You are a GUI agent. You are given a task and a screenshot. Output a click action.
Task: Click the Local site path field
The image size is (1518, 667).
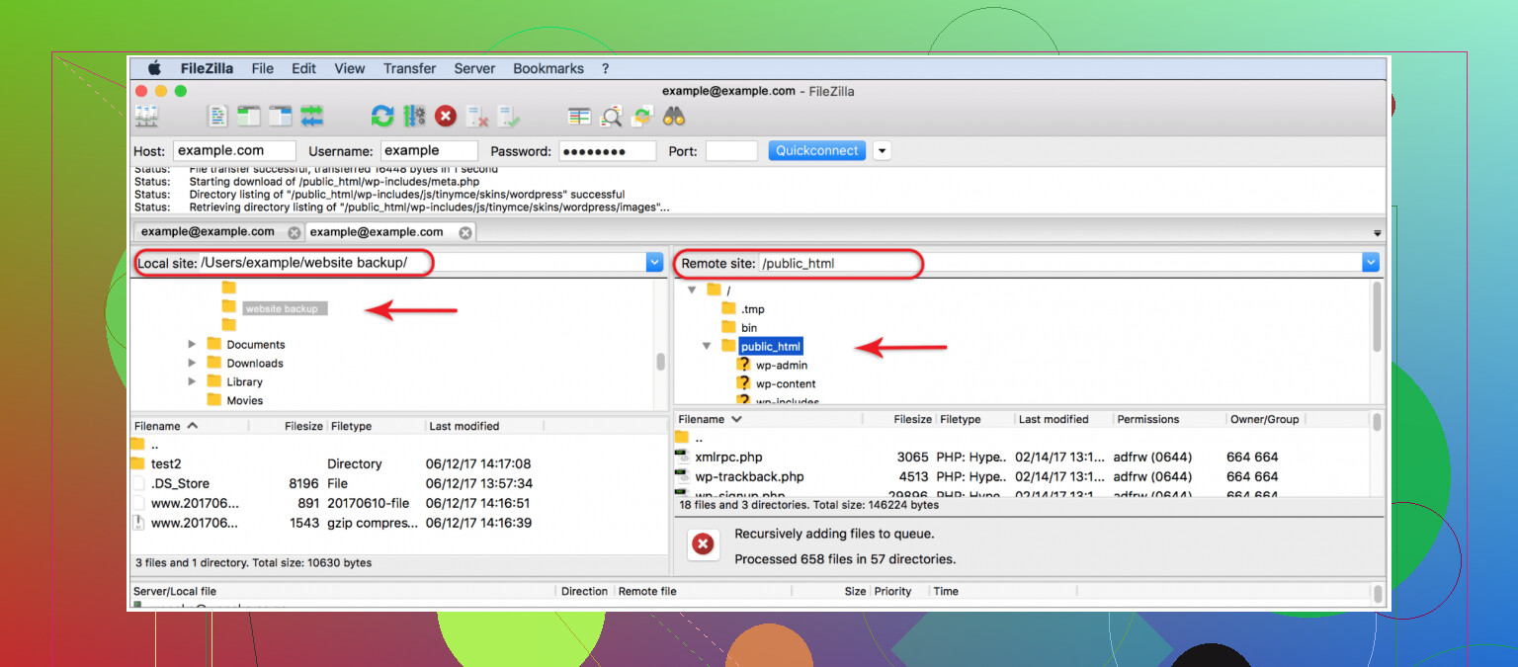tap(422, 263)
